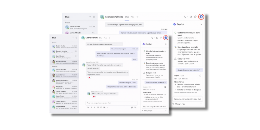Screen dimensions: 260x130
Task: Switch to Files tab in Gabriel Pereira chat
Action: click(x=105, y=38)
